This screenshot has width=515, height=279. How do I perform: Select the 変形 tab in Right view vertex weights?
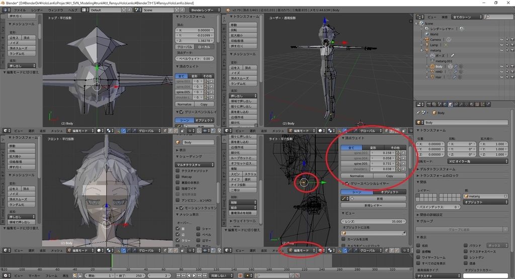tap(373, 148)
